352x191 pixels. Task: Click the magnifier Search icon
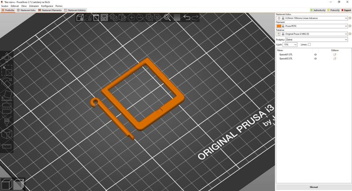click(x=167, y=18)
